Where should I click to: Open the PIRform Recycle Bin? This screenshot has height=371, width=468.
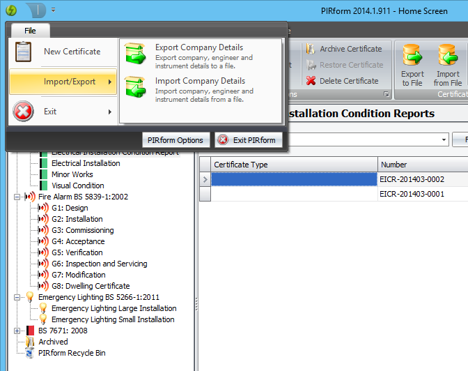pyautogui.click(x=72, y=353)
